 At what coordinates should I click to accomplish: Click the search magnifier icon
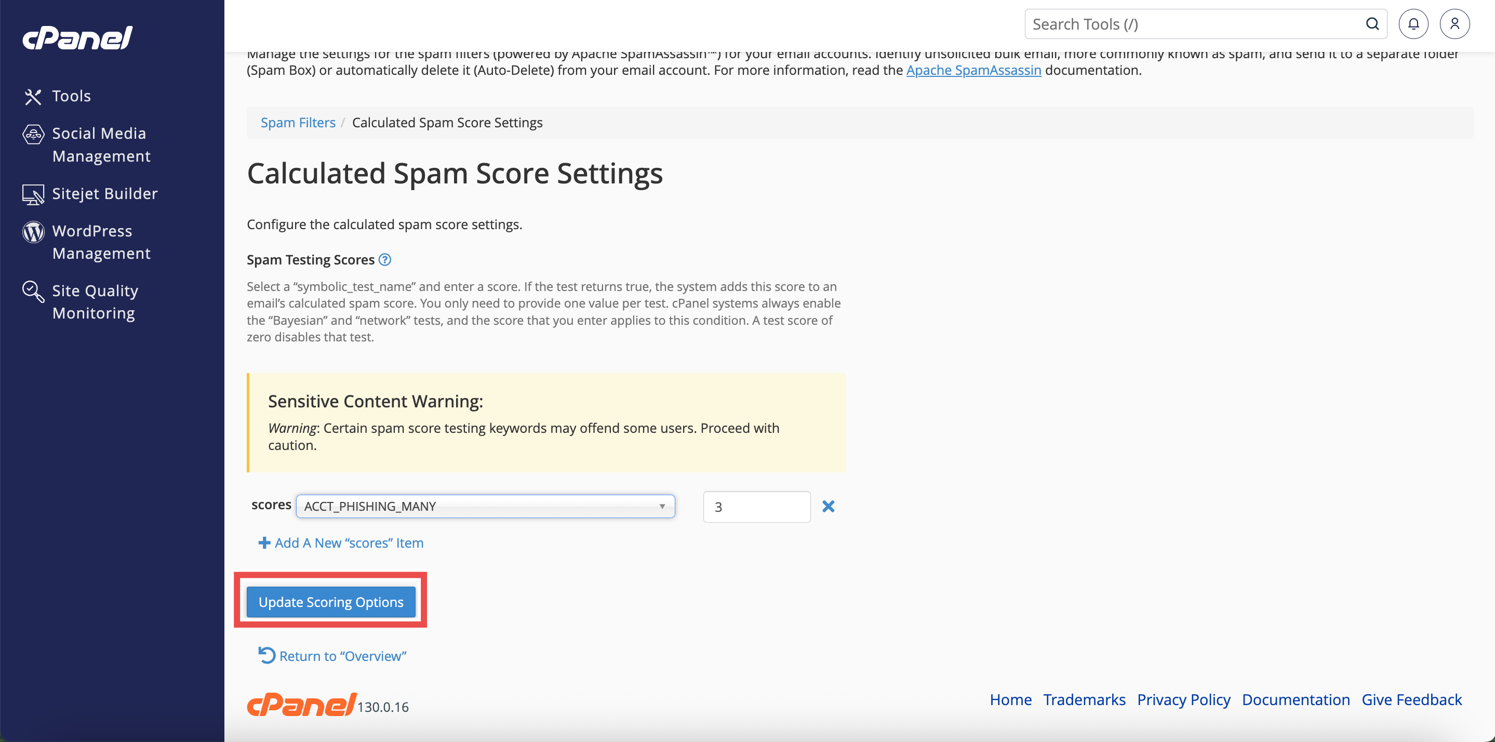pos(1372,24)
